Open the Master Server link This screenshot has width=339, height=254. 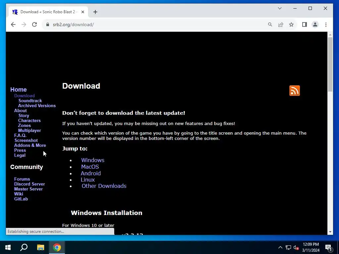point(28,189)
